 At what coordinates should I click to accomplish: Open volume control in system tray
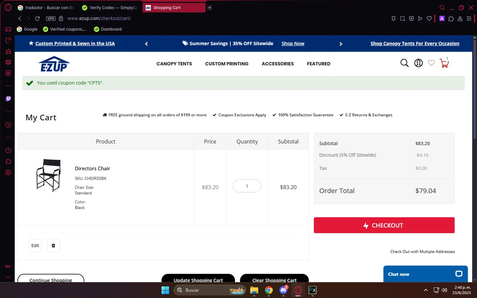click(444, 290)
